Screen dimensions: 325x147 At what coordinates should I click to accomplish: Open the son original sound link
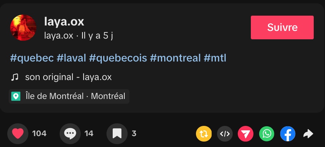coord(68,77)
